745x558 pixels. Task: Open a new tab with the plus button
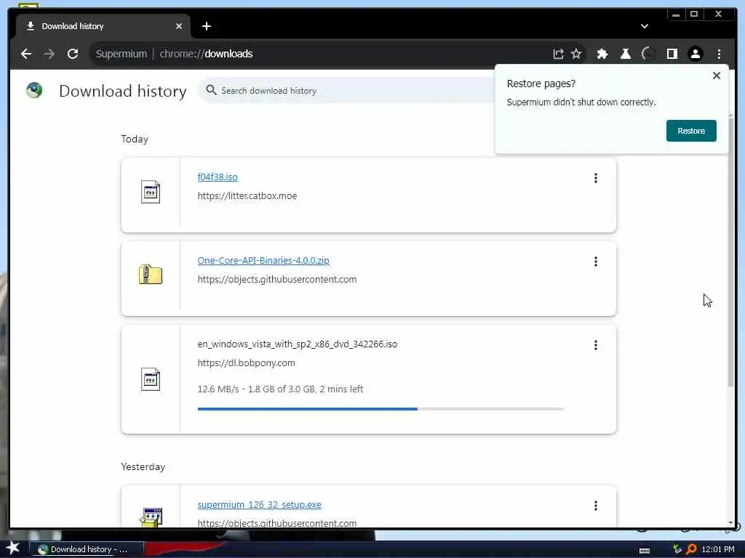(x=206, y=26)
